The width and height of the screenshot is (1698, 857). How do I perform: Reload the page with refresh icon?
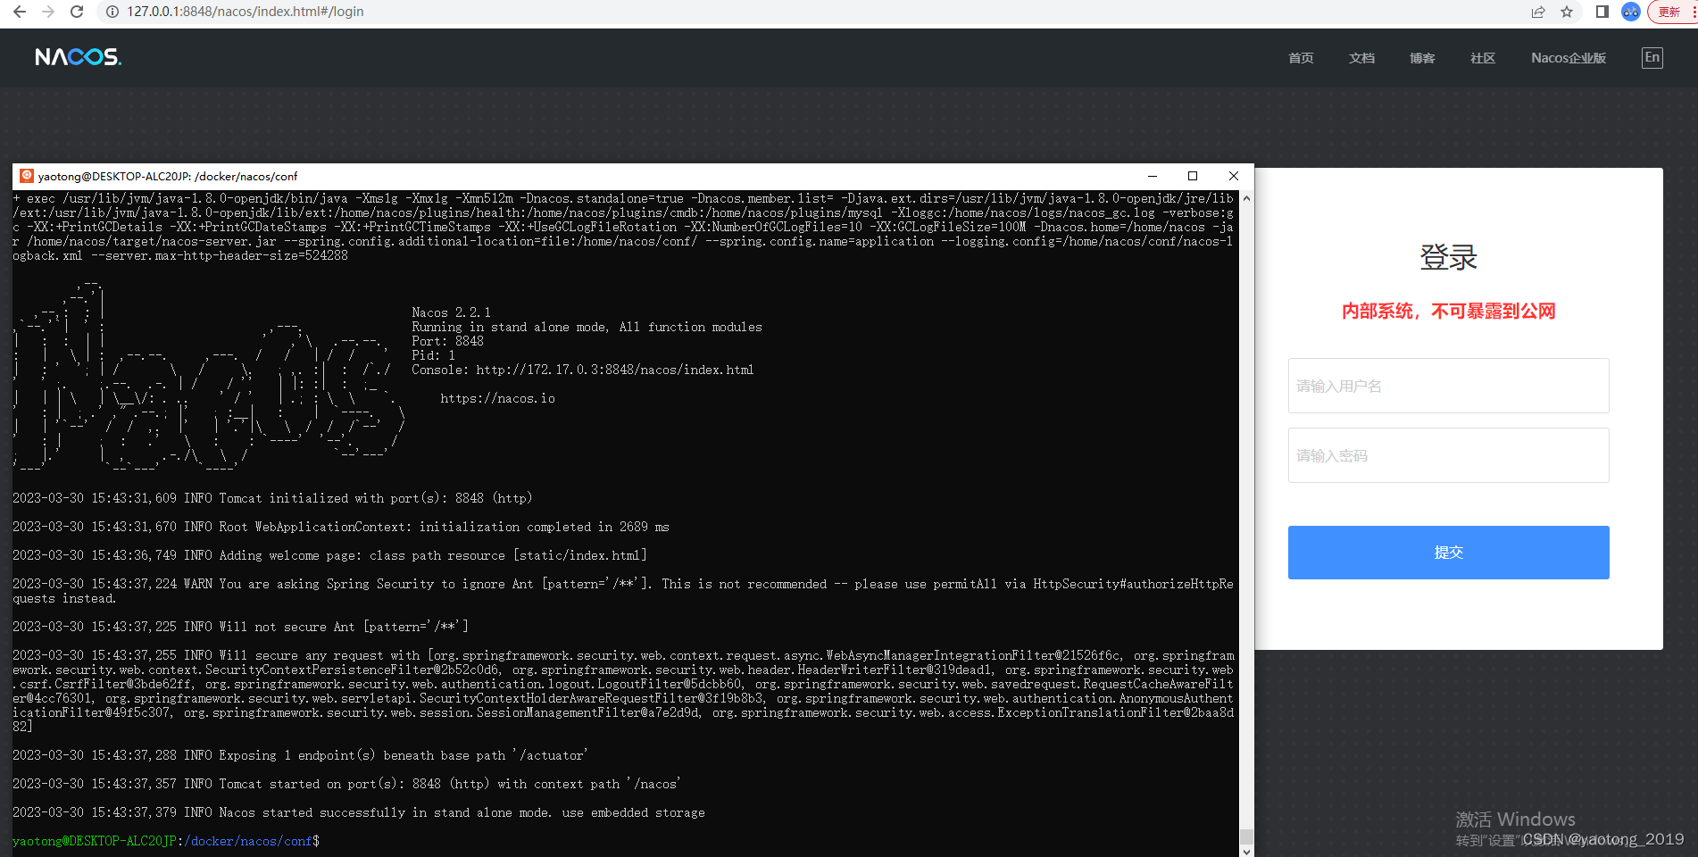coord(77,12)
